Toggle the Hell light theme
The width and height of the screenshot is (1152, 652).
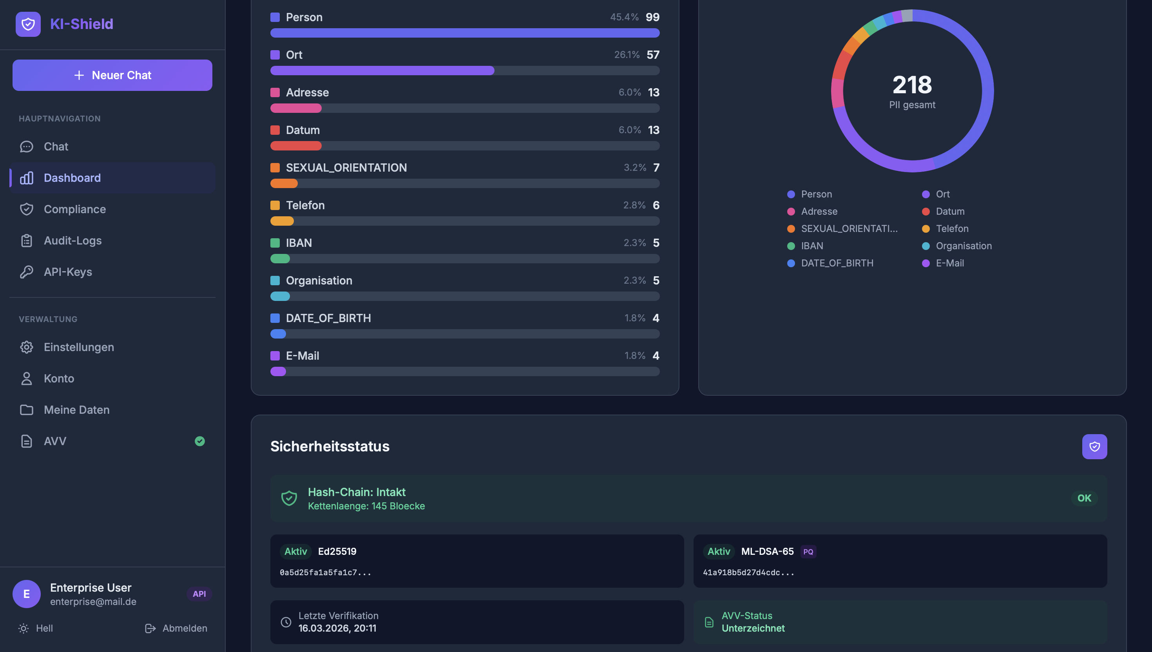[x=36, y=628]
